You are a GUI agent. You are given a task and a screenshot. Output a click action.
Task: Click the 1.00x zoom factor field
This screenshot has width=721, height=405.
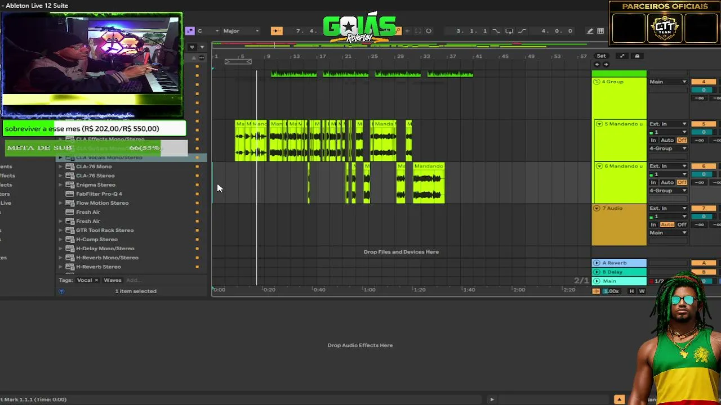pos(611,291)
